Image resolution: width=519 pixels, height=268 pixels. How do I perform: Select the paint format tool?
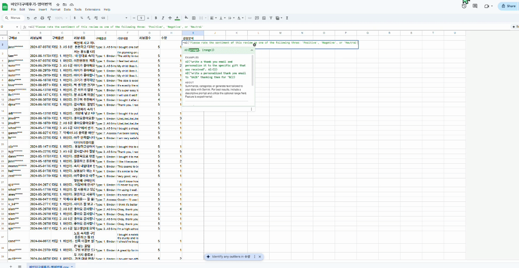pyautogui.click(x=49, y=18)
